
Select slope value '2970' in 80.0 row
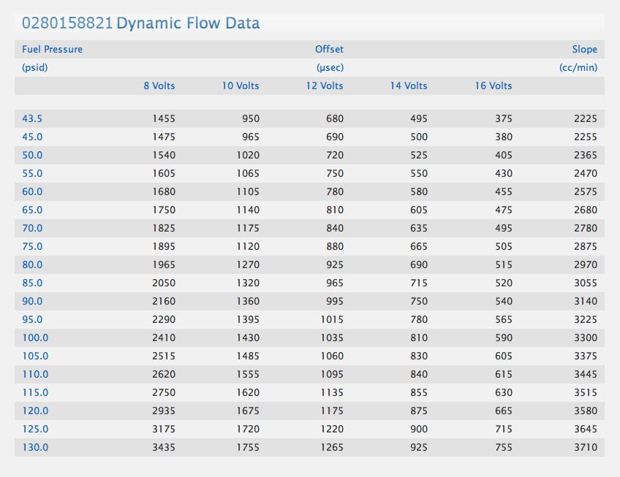(585, 264)
